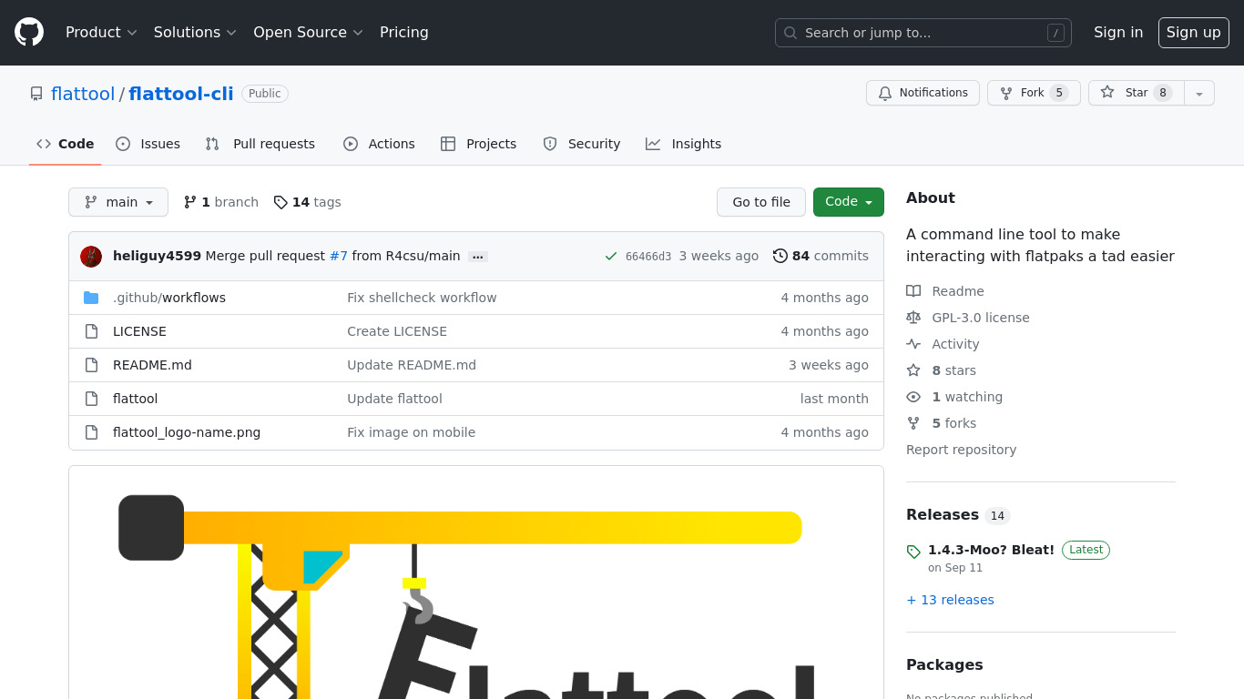Click the flattool_logo-name.png file icon
This screenshot has width=1244, height=699.
[91, 432]
